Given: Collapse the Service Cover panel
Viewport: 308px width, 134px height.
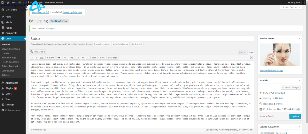Looking at the screenshot, I should click(x=299, y=38).
